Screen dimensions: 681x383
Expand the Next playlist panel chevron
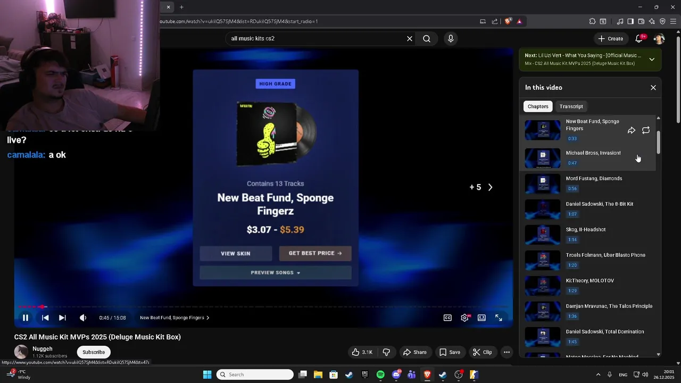tap(652, 60)
